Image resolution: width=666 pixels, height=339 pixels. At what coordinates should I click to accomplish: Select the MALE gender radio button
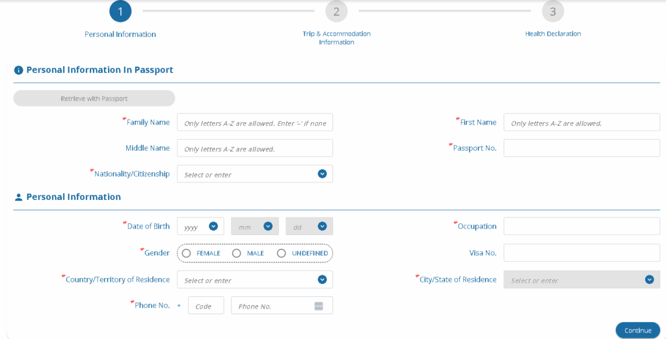click(237, 253)
